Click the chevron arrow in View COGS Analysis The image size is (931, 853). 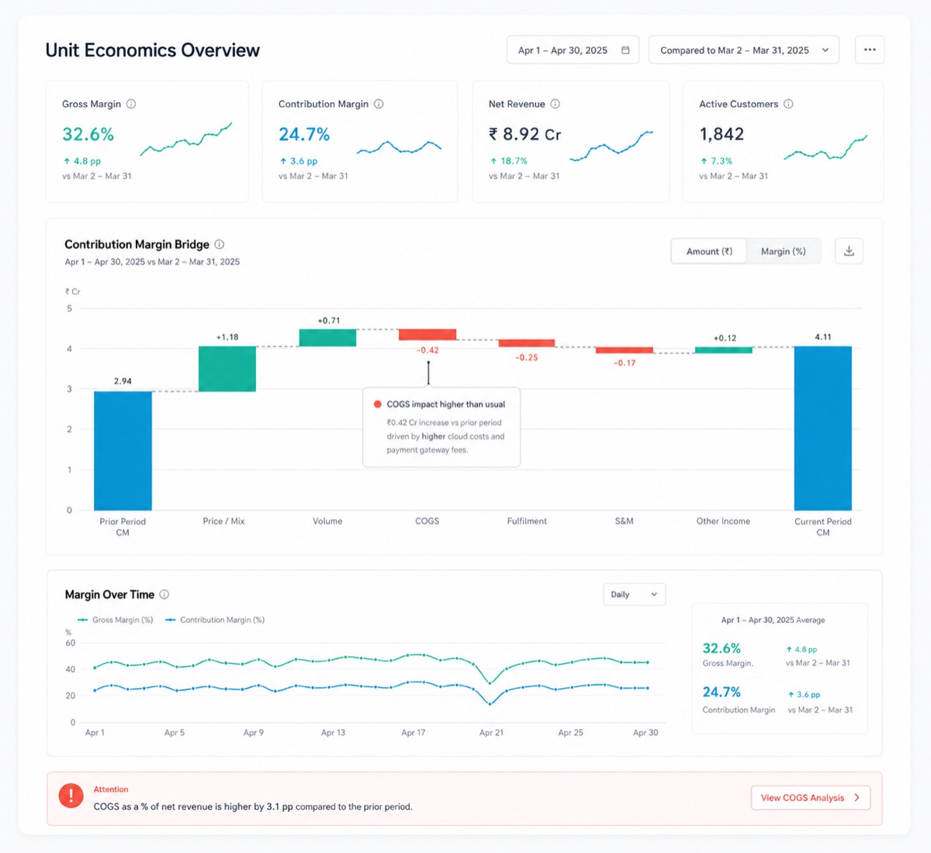(x=857, y=798)
